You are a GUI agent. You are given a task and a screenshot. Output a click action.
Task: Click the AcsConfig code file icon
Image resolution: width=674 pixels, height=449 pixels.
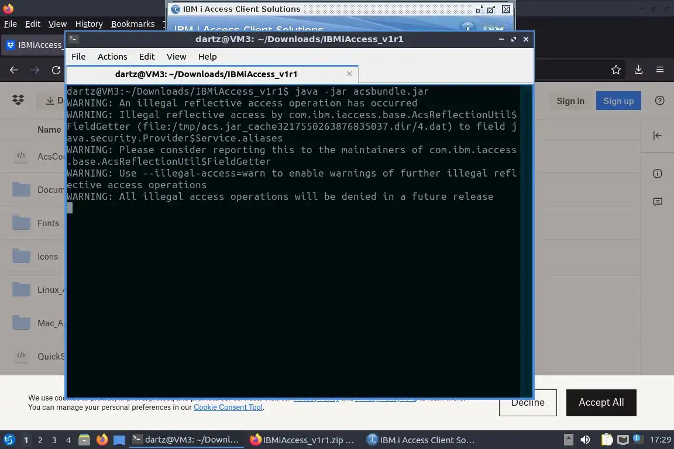pyautogui.click(x=20, y=156)
